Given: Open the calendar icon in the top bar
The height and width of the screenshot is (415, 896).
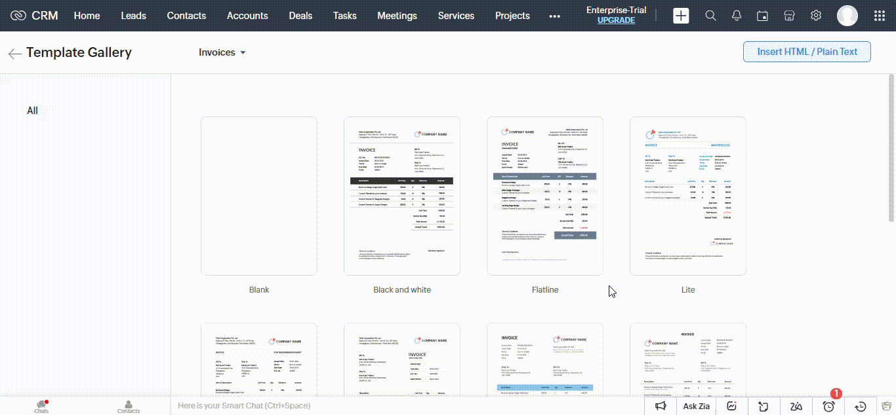Looking at the screenshot, I should (762, 15).
